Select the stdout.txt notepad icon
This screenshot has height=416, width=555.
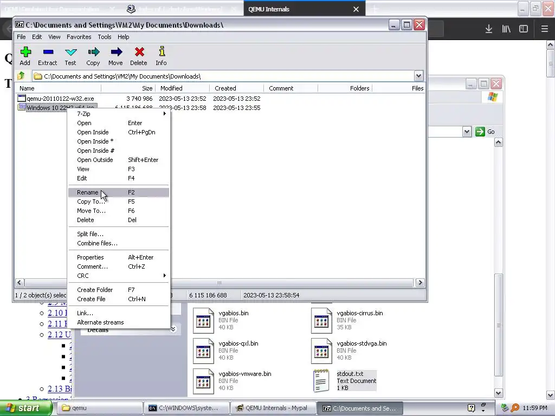[321, 381]
